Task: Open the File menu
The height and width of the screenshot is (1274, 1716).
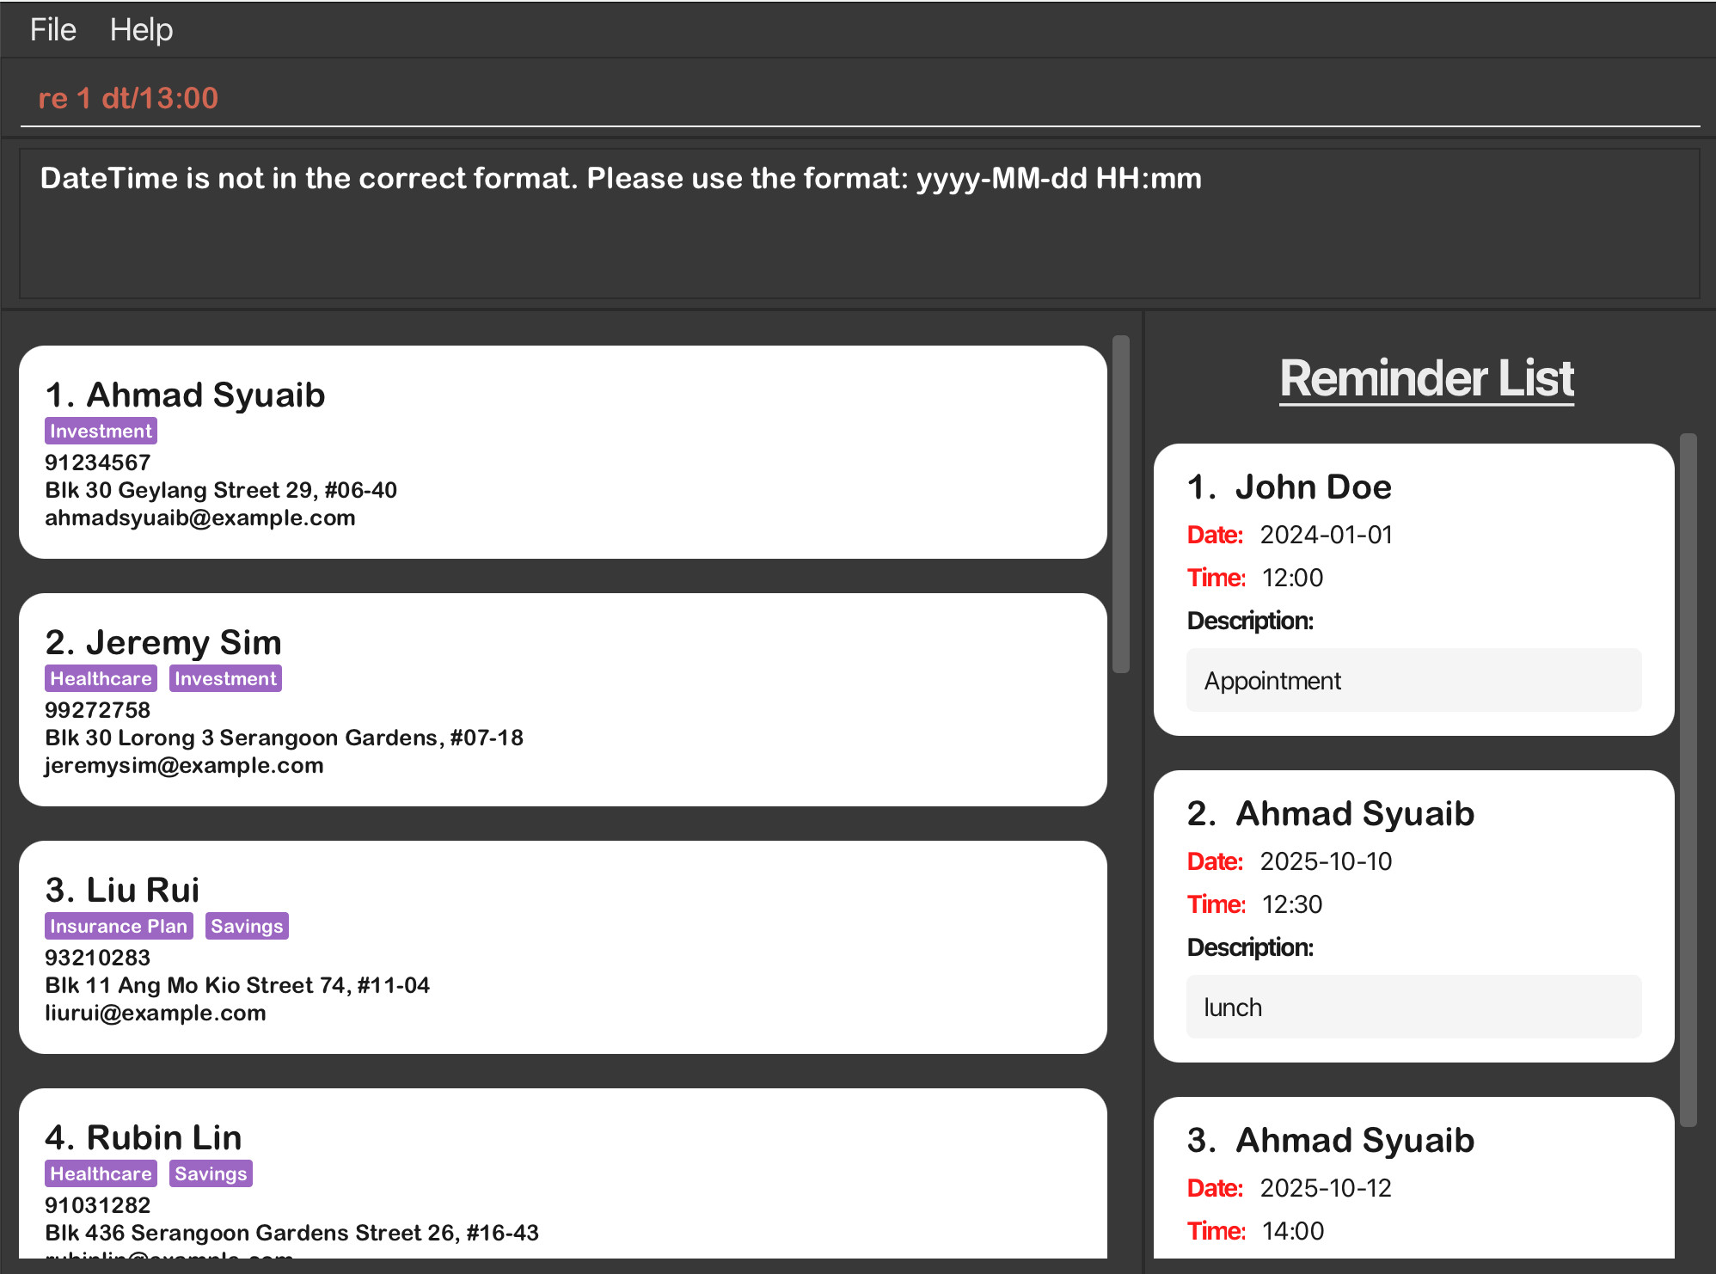Action: pos(53,30)
